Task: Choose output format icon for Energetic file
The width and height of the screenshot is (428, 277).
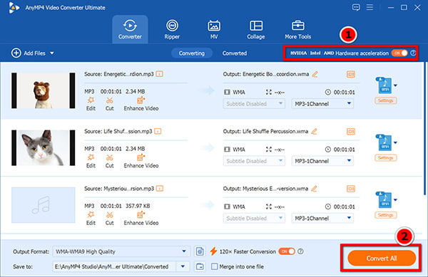Action: tap(386, 85)
